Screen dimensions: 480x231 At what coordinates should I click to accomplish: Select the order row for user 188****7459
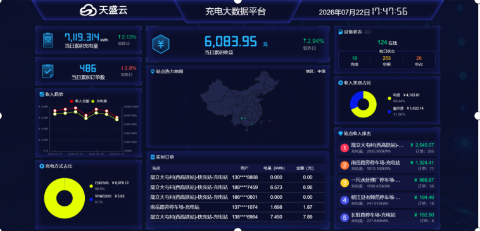tap(237, 187)
